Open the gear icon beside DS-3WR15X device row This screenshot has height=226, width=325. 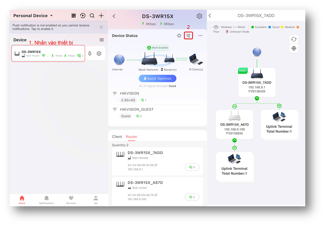click(x=99, y=54)
